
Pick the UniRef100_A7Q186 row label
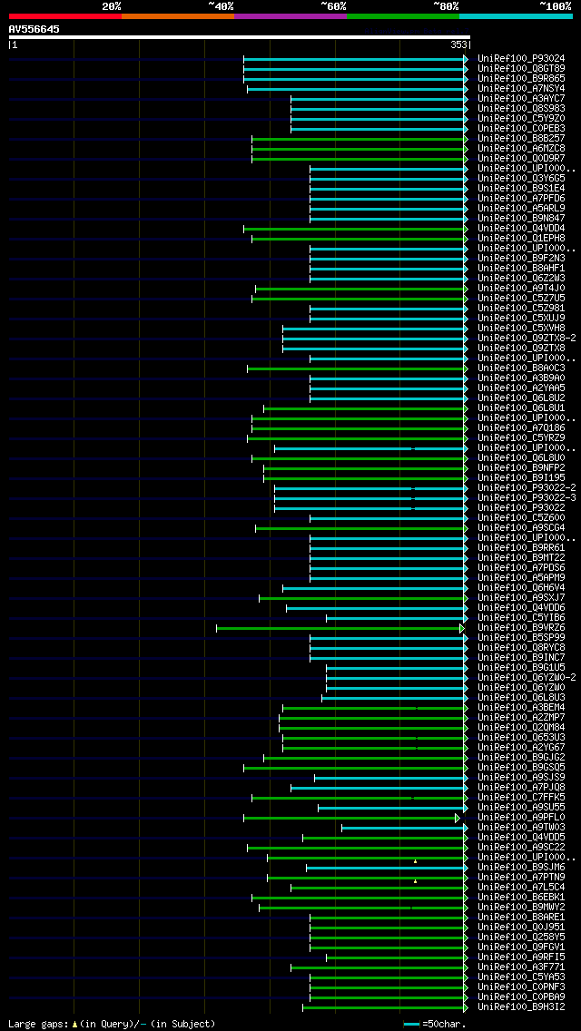pos(521,428)
